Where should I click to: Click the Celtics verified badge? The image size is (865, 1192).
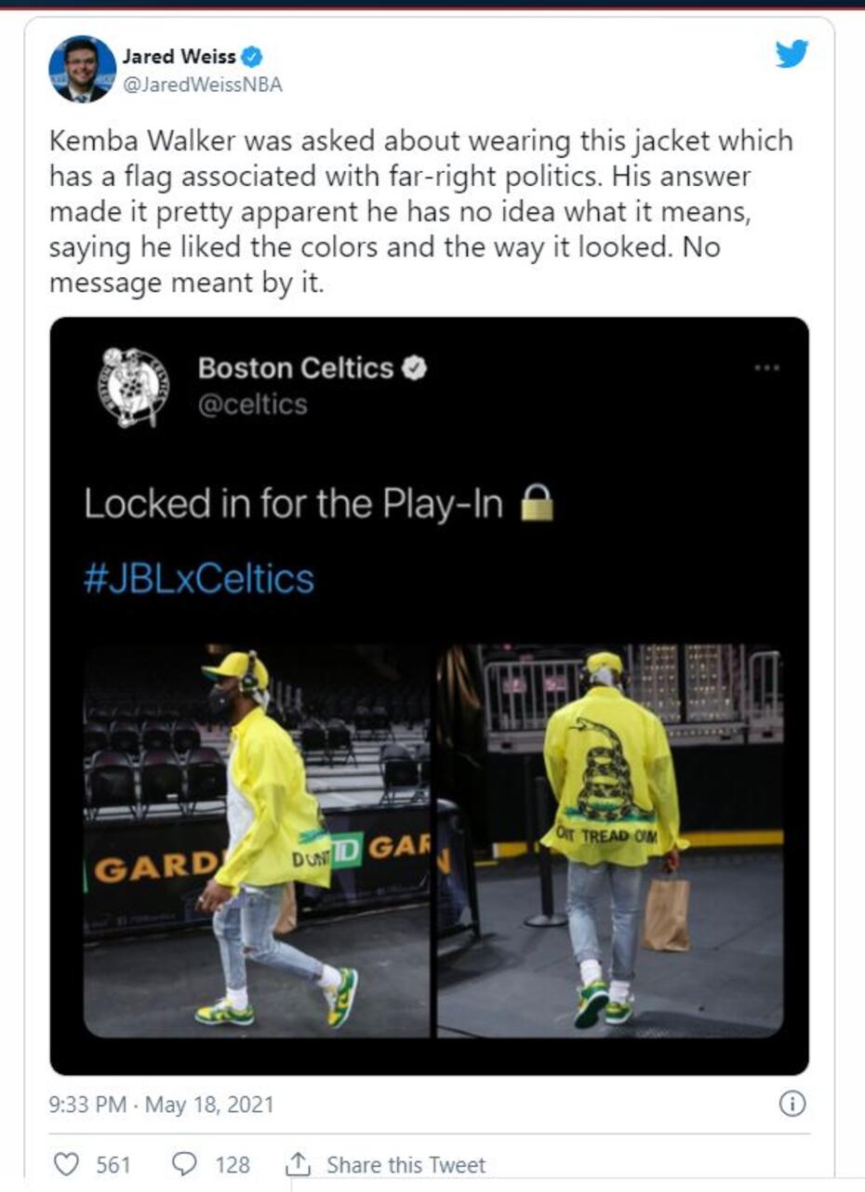(x=415, y=369)
